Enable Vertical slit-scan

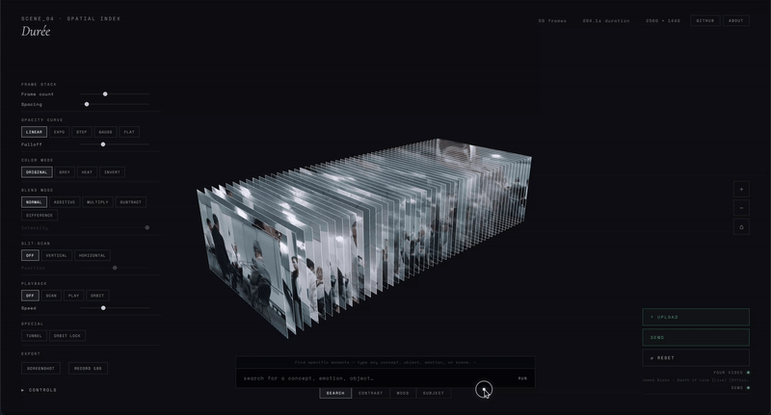57,255
